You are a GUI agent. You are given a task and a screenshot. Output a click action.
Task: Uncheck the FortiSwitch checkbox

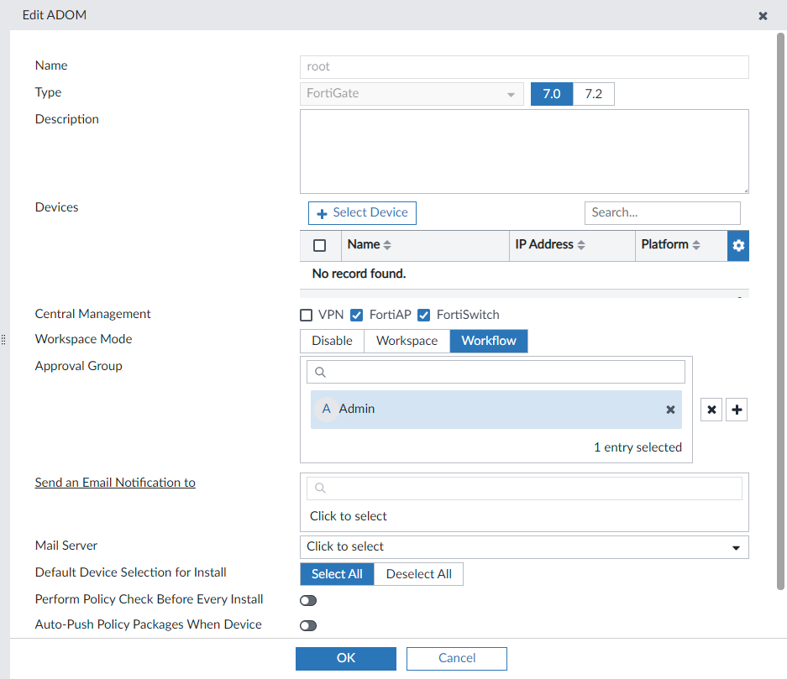pos(424,315)
